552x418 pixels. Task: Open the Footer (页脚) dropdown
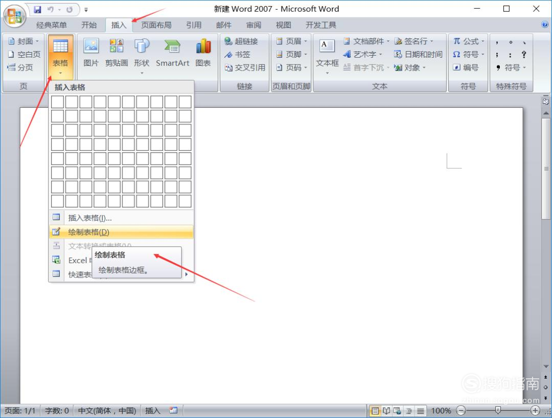click(292, 54)
